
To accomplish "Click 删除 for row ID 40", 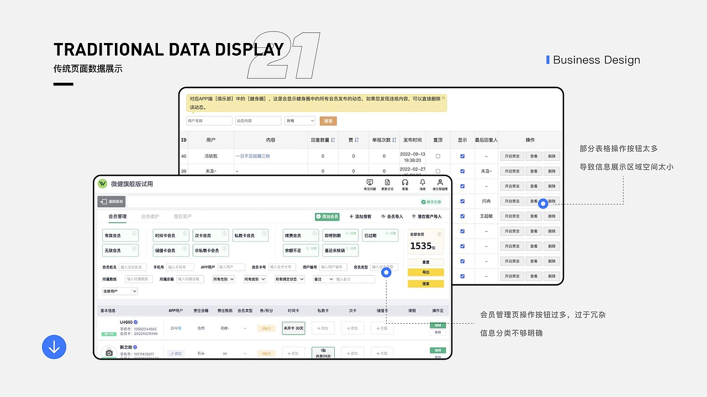I will point(552,156).
